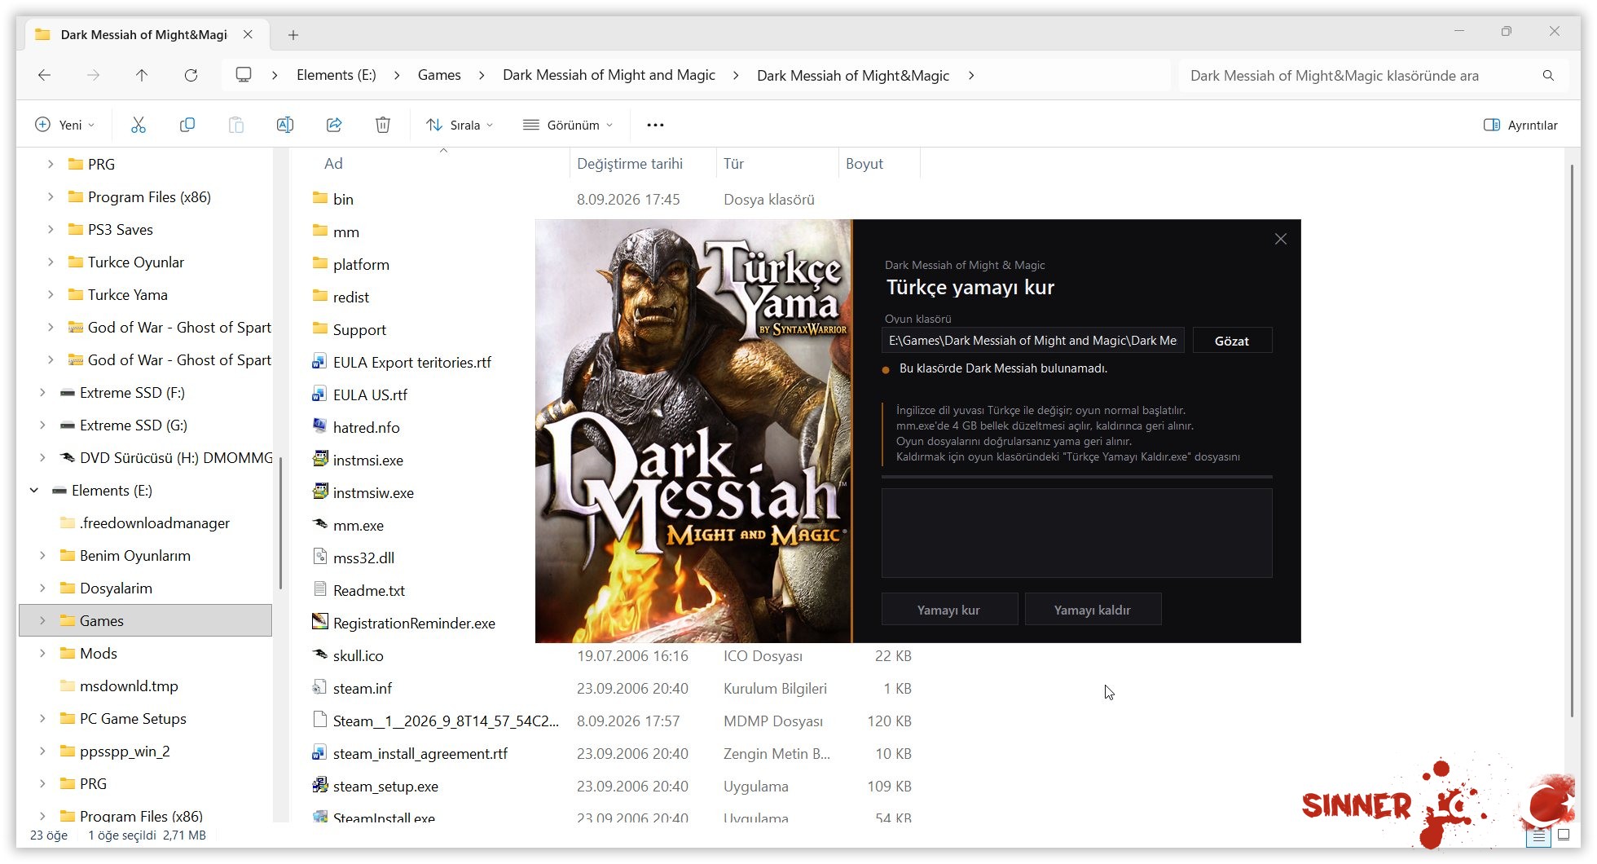Toggle the Ayrıntılar details pane
Image resolution: width=1597 pixels, height=864 pixels.
(x=1520, y=125)
